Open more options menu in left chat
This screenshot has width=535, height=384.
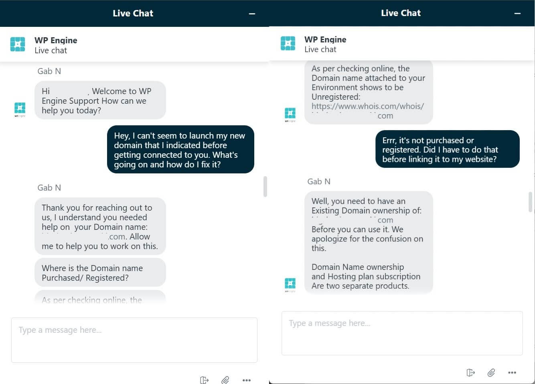(x=247, y=380)
